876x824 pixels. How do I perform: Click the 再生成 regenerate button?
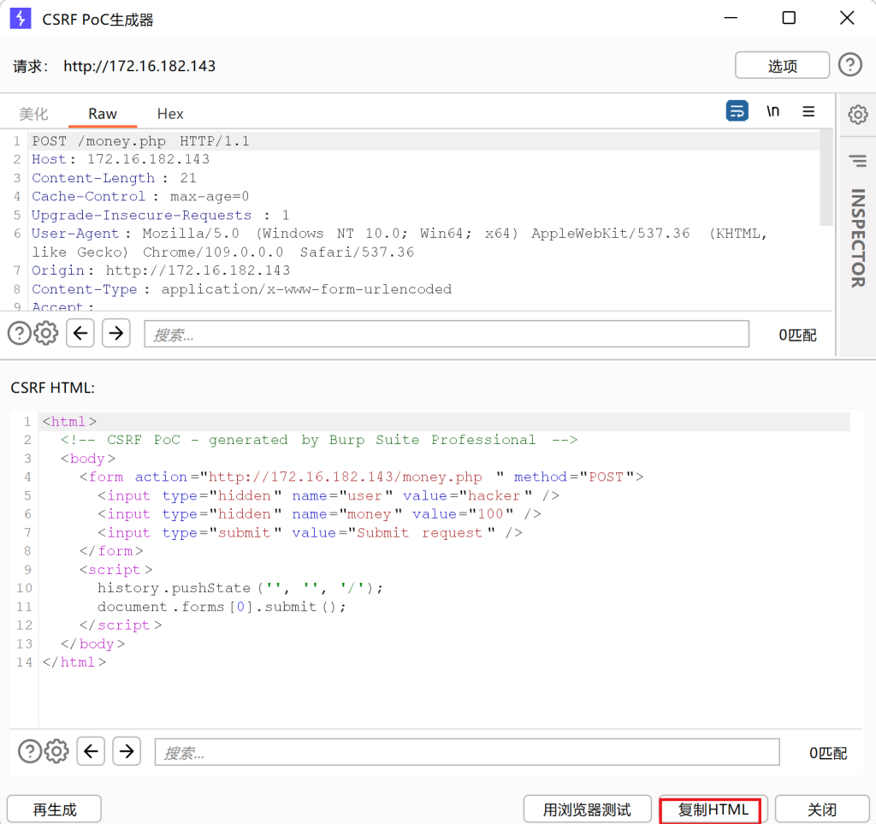click(x=54, y=809)
